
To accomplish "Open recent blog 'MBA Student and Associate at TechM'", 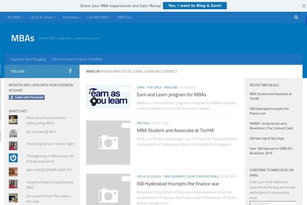I will pyautogui.click(x=270, y=96).
